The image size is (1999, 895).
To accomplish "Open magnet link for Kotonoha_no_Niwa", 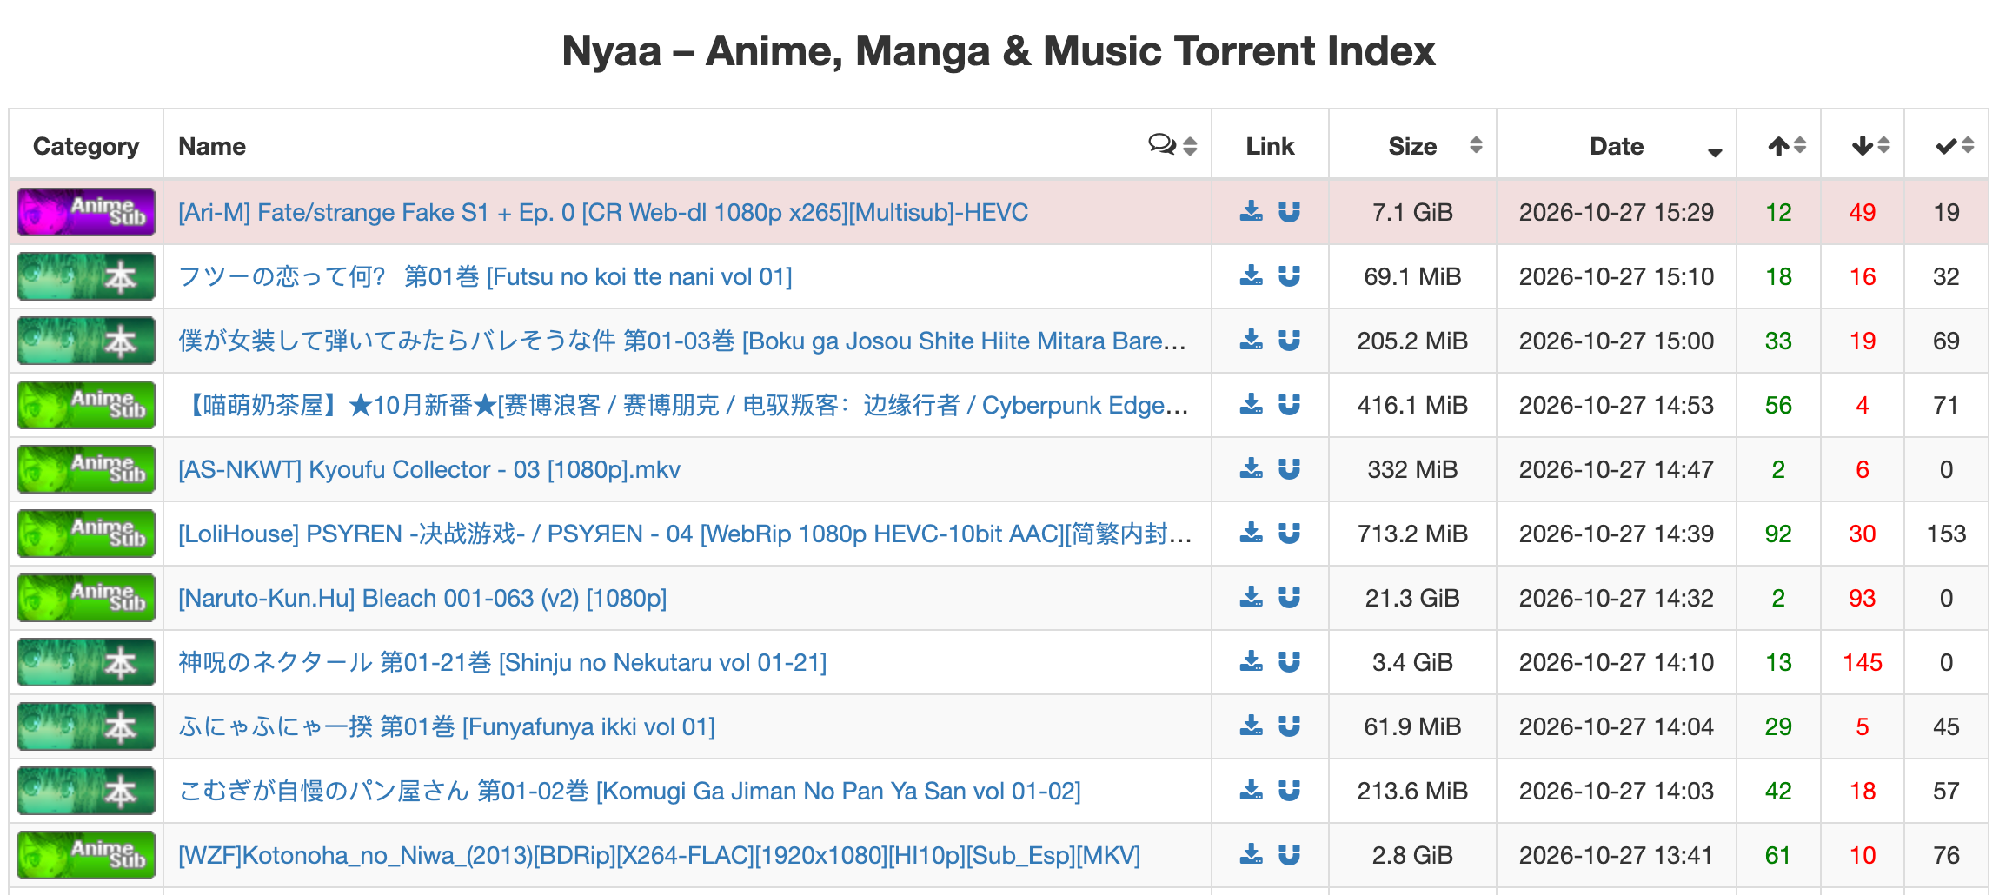I will 1289,855.
